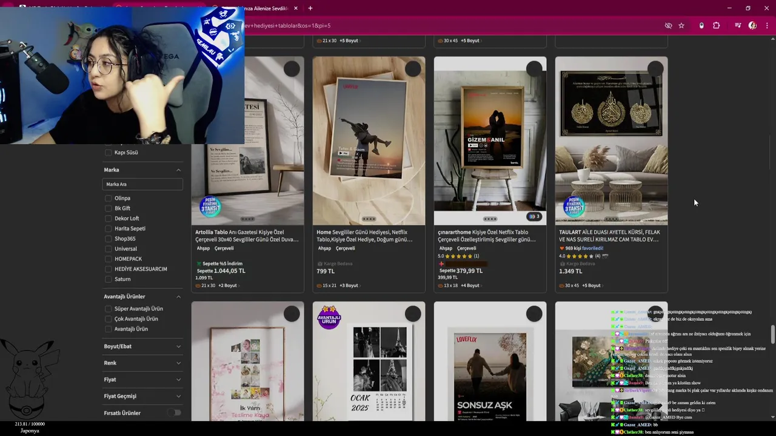776x436 pixels.
Task: Expand the Fiyat filter
Action: 178,380
